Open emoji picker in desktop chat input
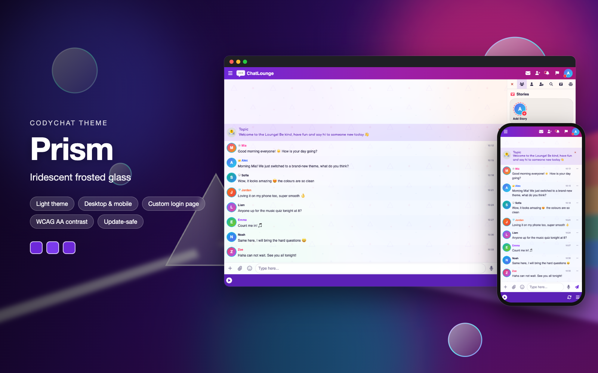This screenshot has width=598, height=373. pyautogui.click(x=250, y=268)
